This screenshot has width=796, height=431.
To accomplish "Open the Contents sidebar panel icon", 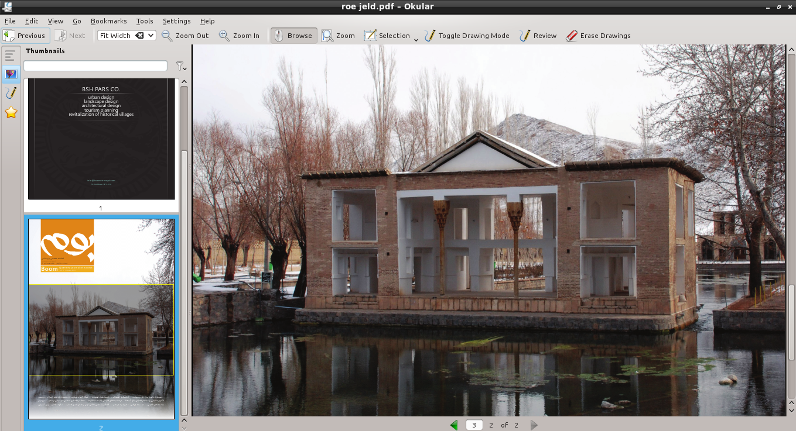I will [11, 56].
